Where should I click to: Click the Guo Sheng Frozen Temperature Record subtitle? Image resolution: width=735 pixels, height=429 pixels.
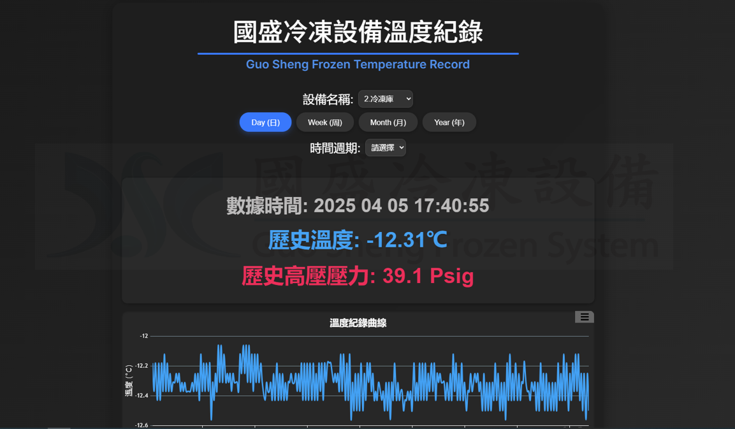click(358, 64)
